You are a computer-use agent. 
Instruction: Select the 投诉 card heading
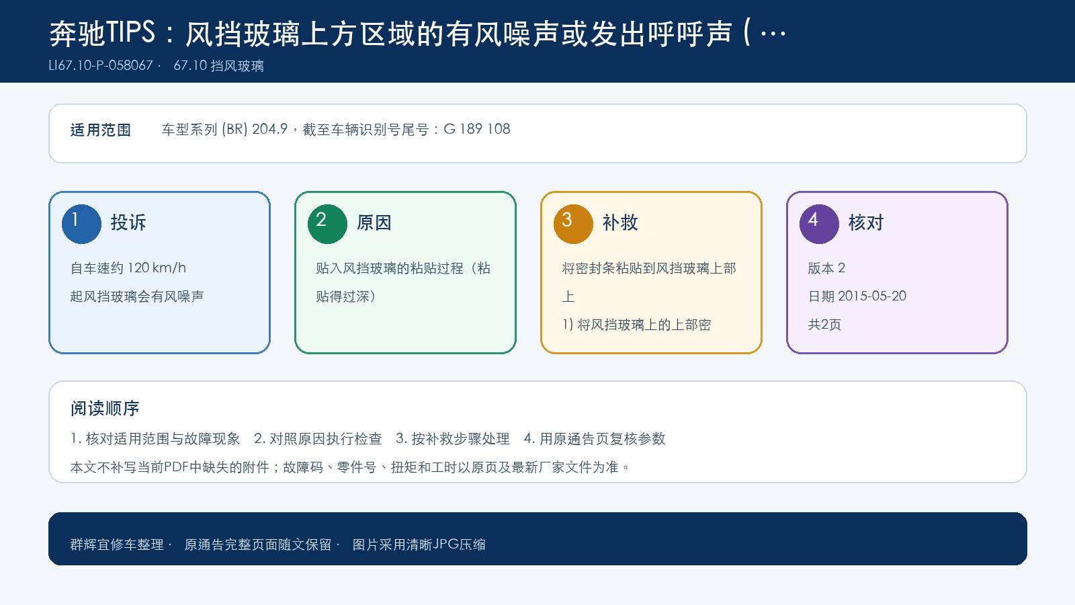128,223
